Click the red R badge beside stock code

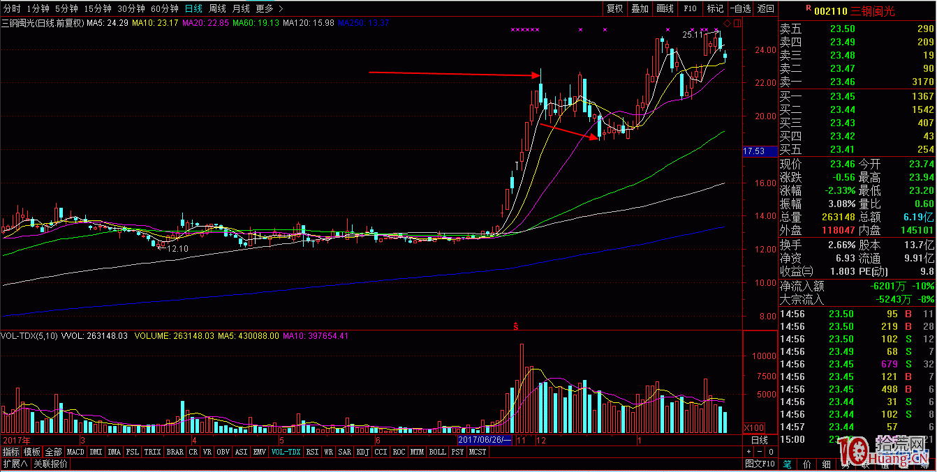coord(808,9)
